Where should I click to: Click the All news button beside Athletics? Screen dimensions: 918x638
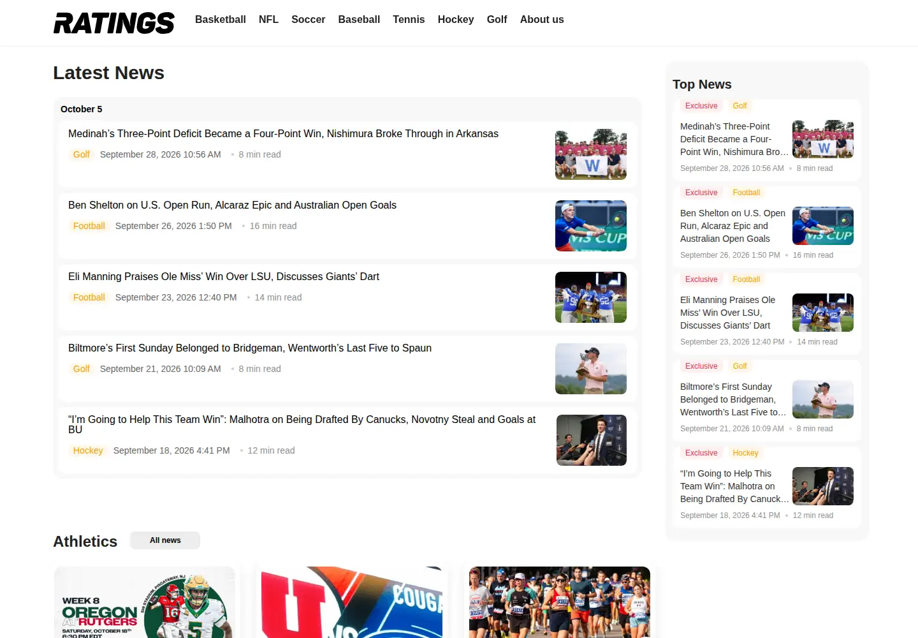pyautogui.click(x=165, y=540)
